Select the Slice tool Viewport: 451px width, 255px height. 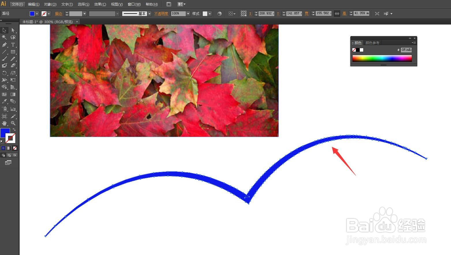click(x=13, y=116)
